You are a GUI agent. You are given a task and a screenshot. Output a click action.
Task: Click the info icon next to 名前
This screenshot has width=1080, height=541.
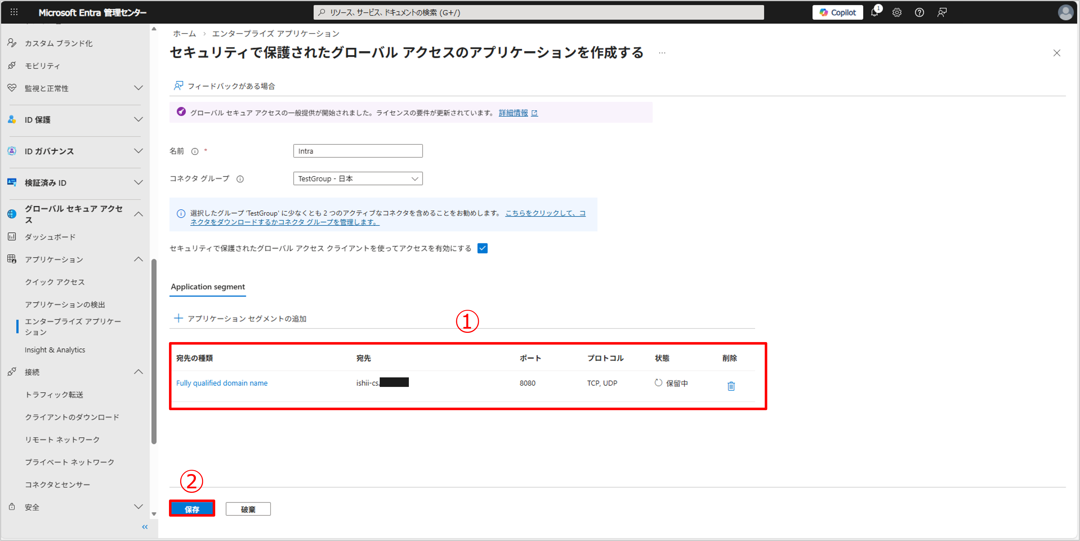pyautogui.click(x=194, y=151)
